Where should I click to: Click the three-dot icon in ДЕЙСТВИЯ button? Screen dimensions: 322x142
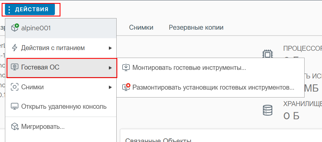9,10
